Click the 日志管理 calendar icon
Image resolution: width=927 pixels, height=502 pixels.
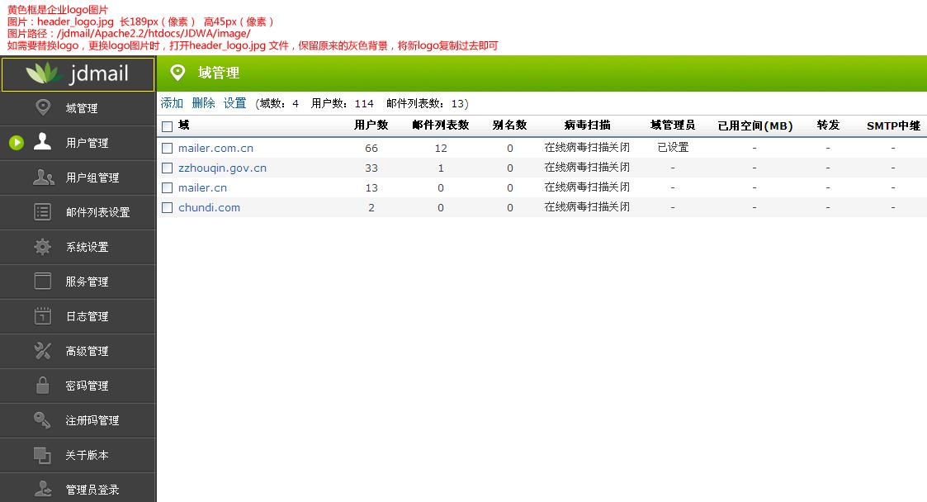pos(43,315)
